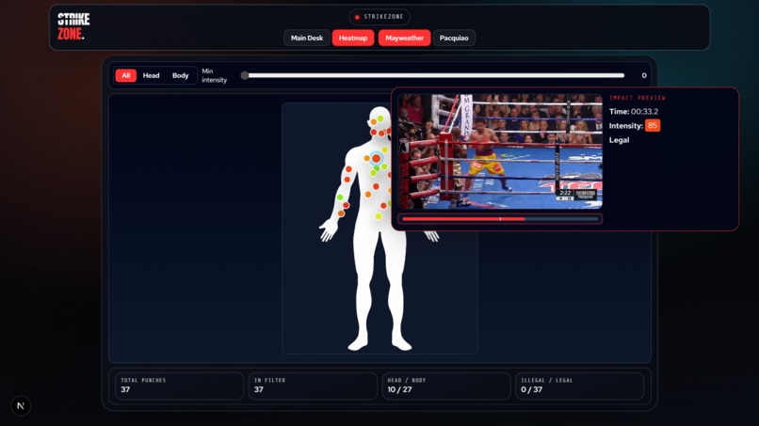Click the Total Punches 37 card

tap(179, 386)
